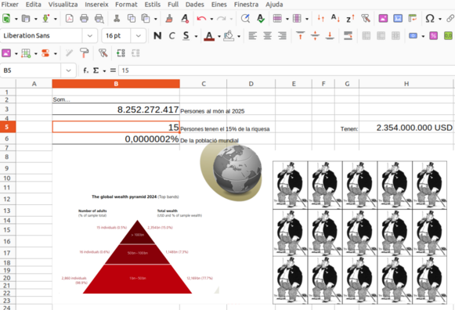The image size is (455, 310).
Task: Format as Percent button
Action: tap(434, 36)
